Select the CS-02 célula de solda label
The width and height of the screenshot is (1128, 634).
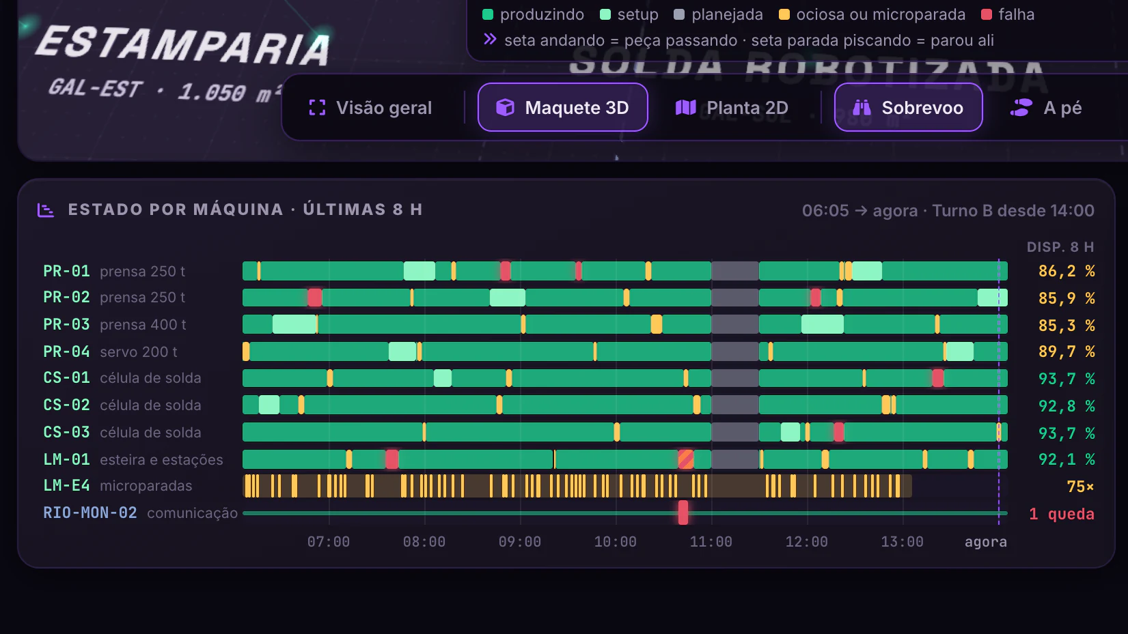tap(122, 405)
